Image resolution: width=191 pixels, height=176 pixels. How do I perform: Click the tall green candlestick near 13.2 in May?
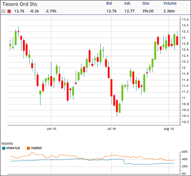[16, 38]
